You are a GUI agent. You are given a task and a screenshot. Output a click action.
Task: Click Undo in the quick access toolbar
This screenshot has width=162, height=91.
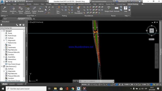point(18,2)
